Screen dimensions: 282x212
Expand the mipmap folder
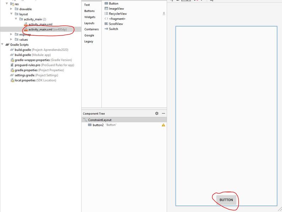11,34
